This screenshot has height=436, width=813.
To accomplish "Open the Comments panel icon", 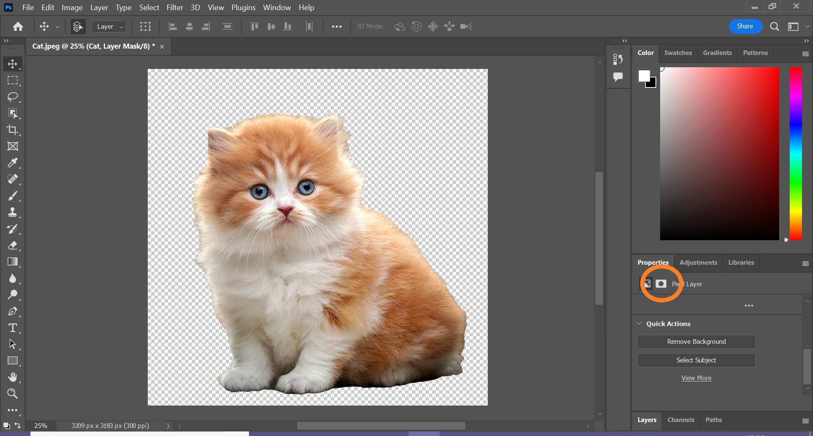I will pyautogui.click(x=618, y=77).
